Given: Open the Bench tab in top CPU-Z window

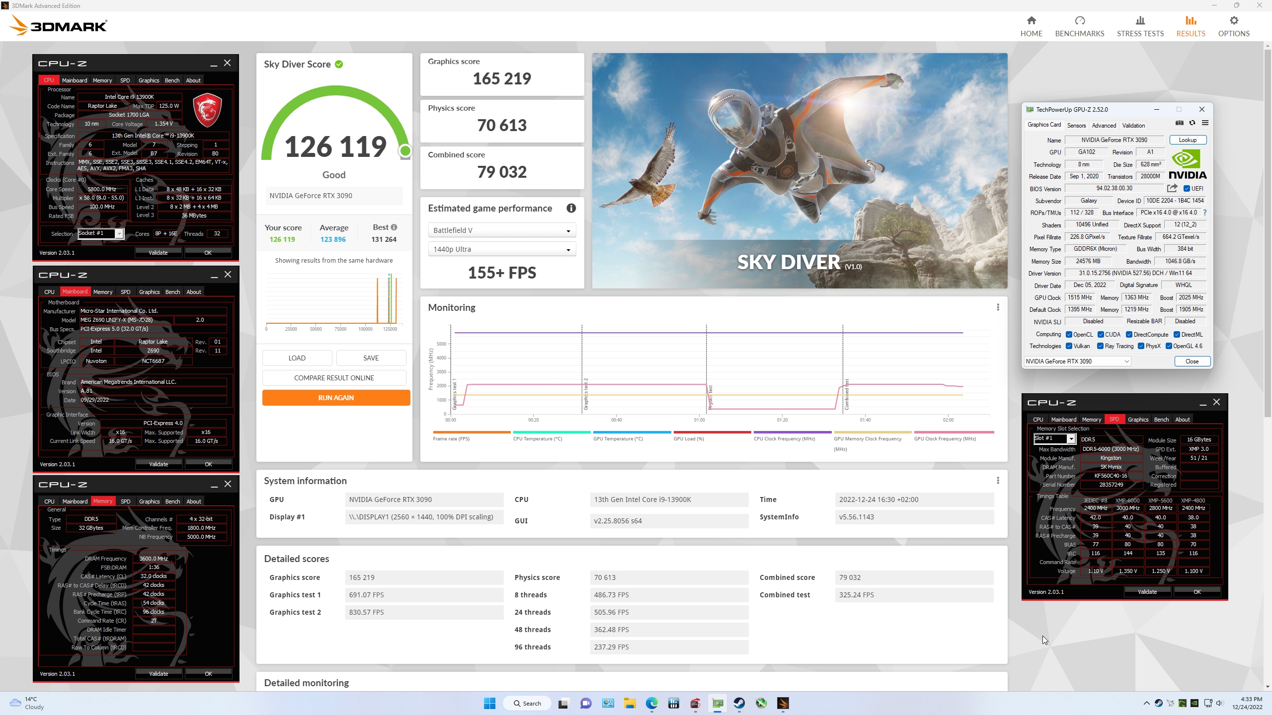Looking at the screenshot, I should pos(172,80).
